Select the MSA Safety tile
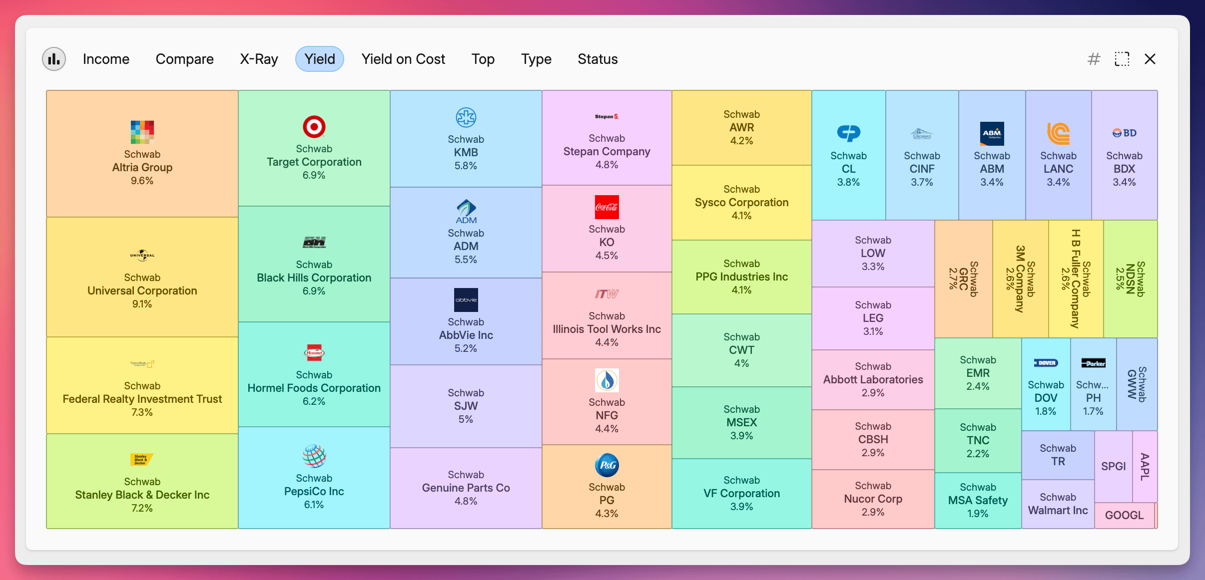The width and height of the screenshot is (1205, 580). 978,501
